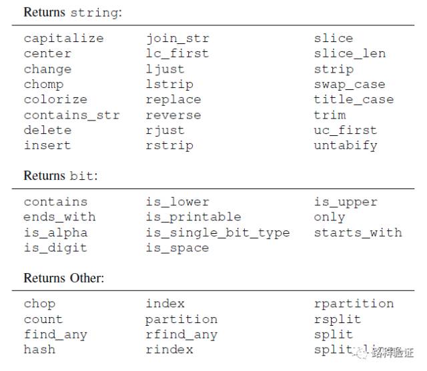Click the rfind_any method name

181,334
